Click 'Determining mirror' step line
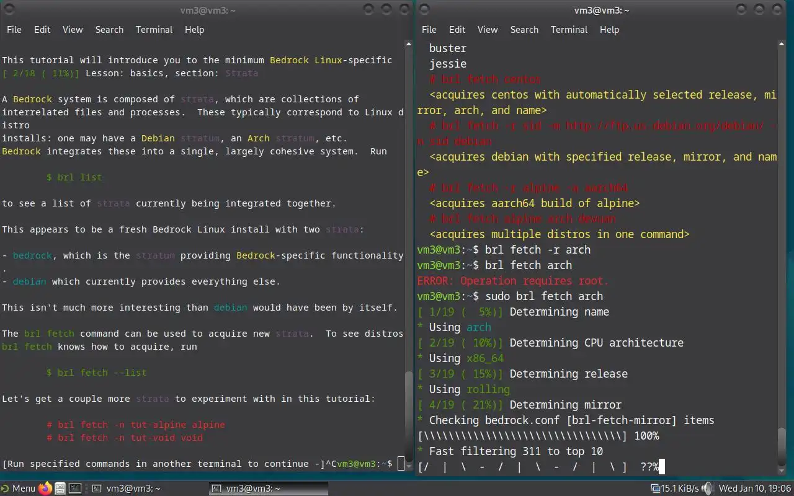This screenshot has width=794, height=496. [566, 405]
